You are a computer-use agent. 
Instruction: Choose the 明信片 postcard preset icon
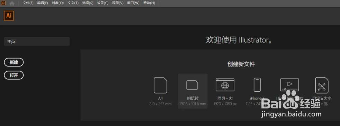click(x=193, y=85)
